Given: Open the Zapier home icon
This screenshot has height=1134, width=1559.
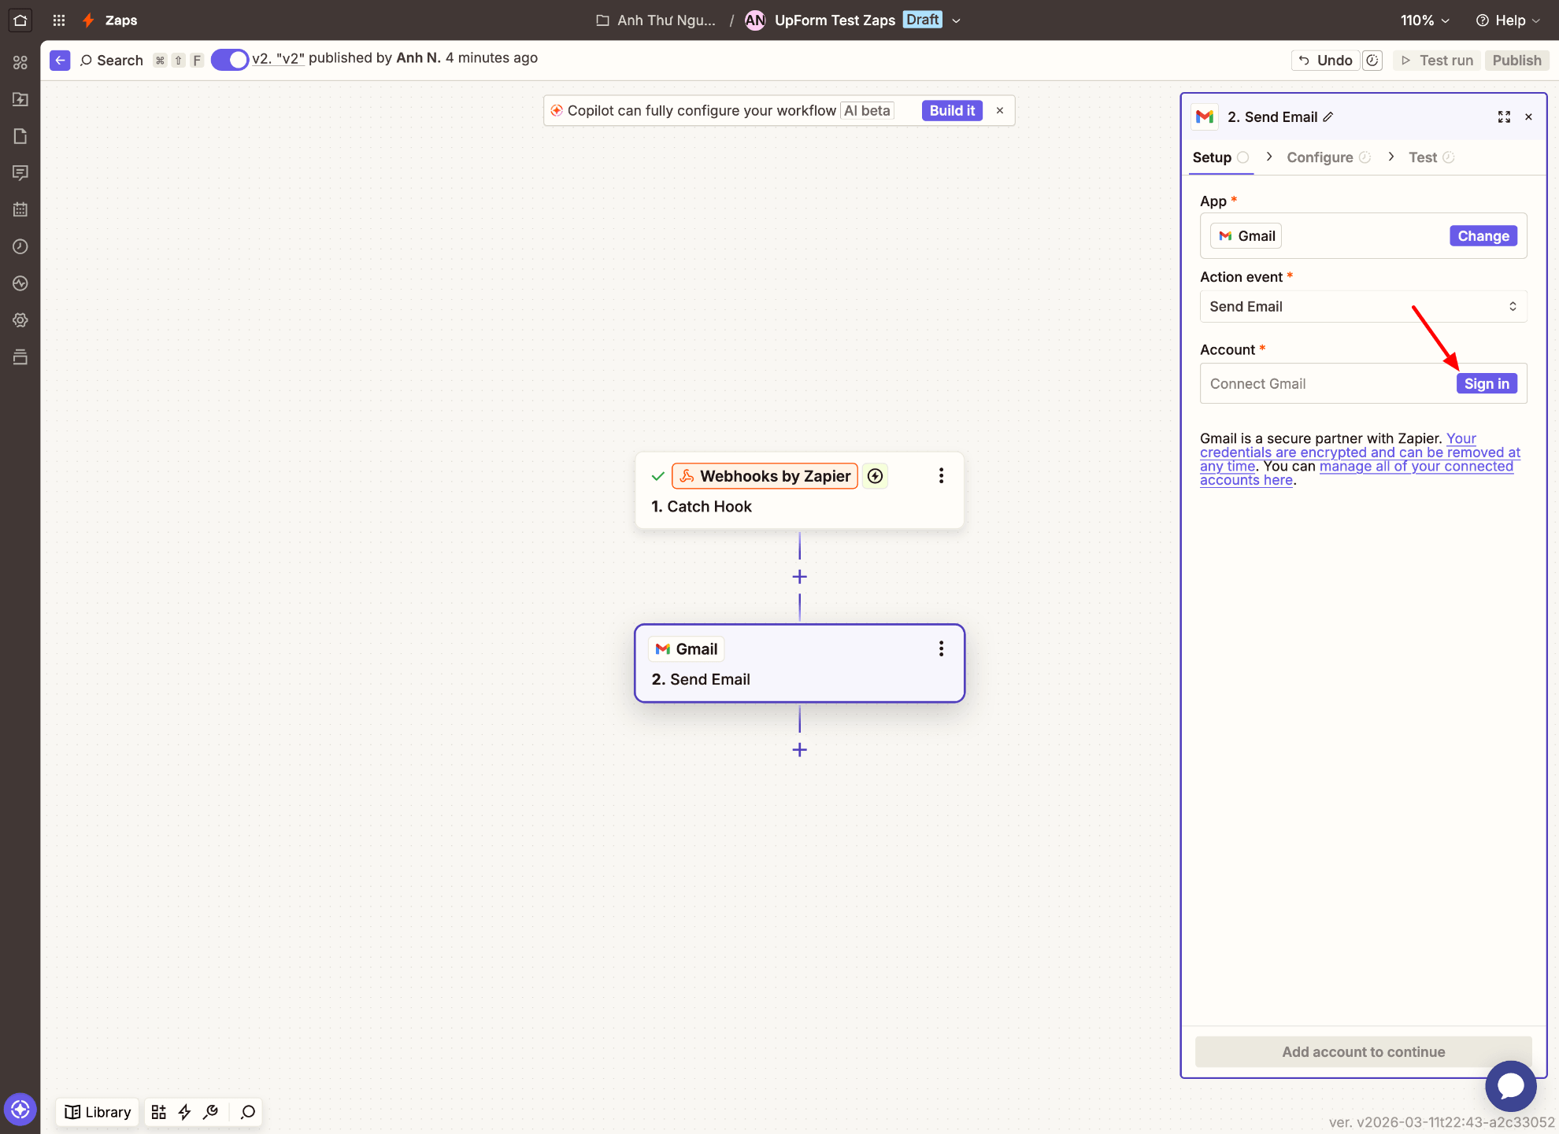Looking at the screenshot, I should click(20, 20).
